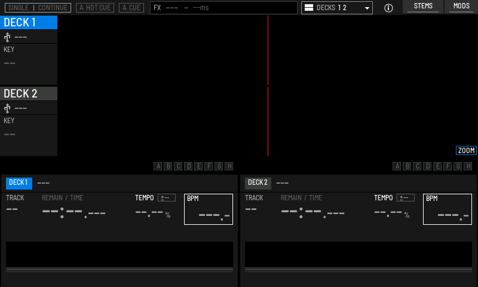Click the USB icon under DECK 2

pyautogui.click(x=7, y=108)
